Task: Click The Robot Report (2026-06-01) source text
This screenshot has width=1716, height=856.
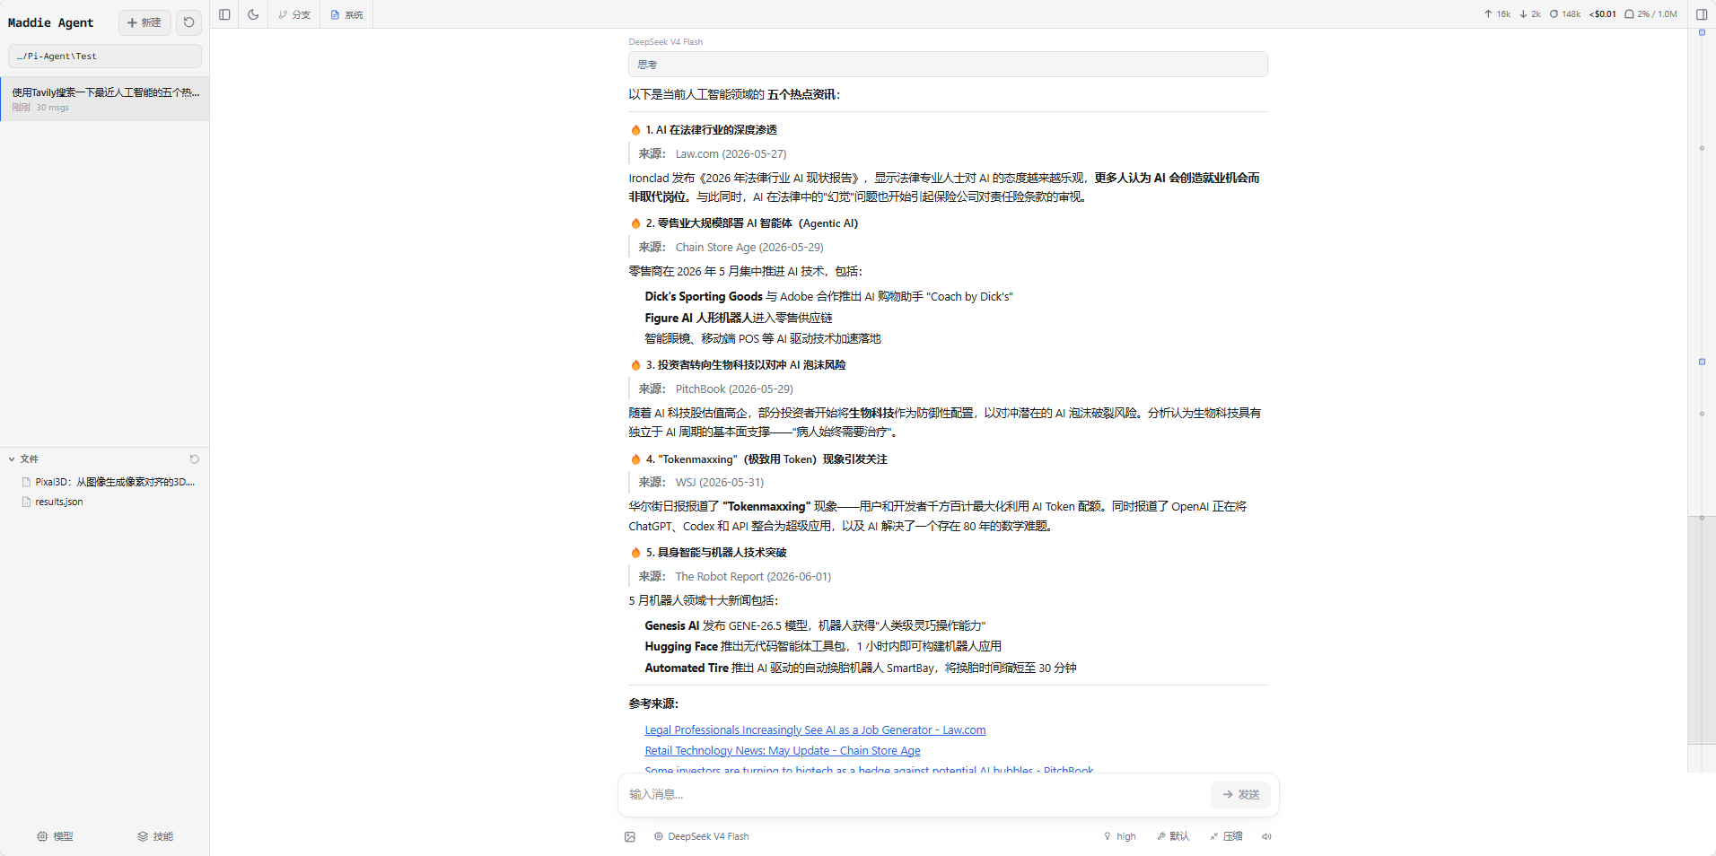Action: point(753,577)
